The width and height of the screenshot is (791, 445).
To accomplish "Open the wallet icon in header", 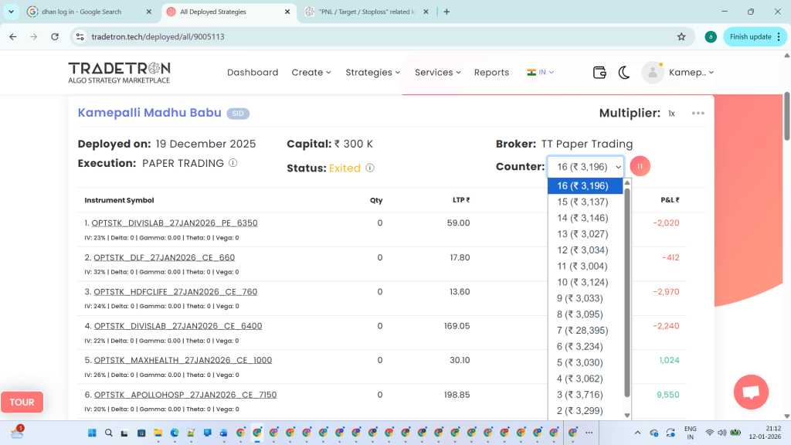I will coord(599,72).
